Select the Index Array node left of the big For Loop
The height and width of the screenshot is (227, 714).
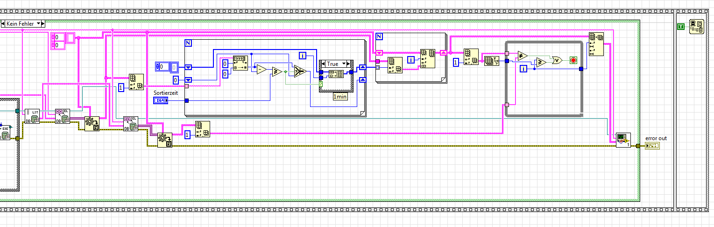coord(137,82)
